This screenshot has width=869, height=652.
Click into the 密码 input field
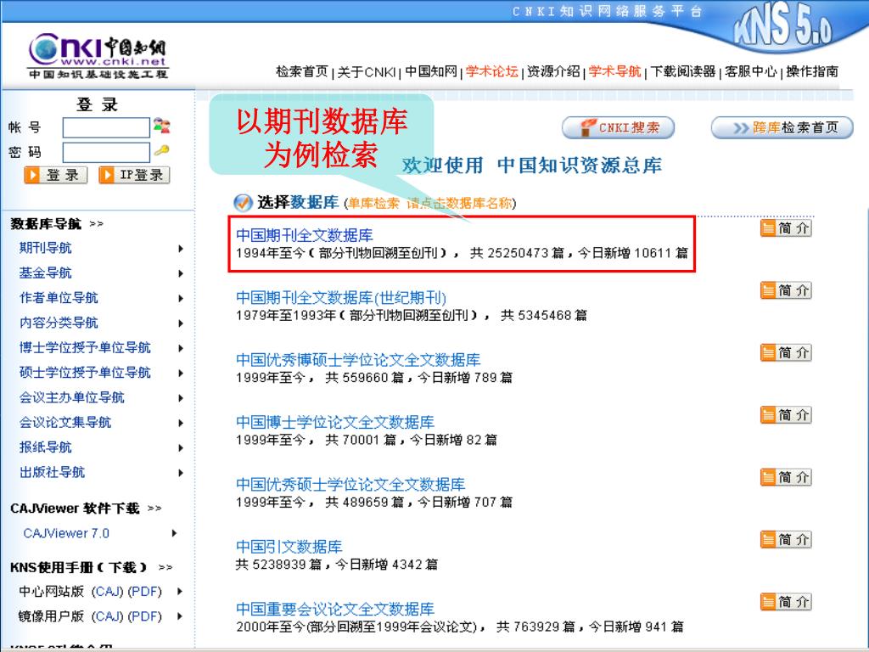point(106,153)
